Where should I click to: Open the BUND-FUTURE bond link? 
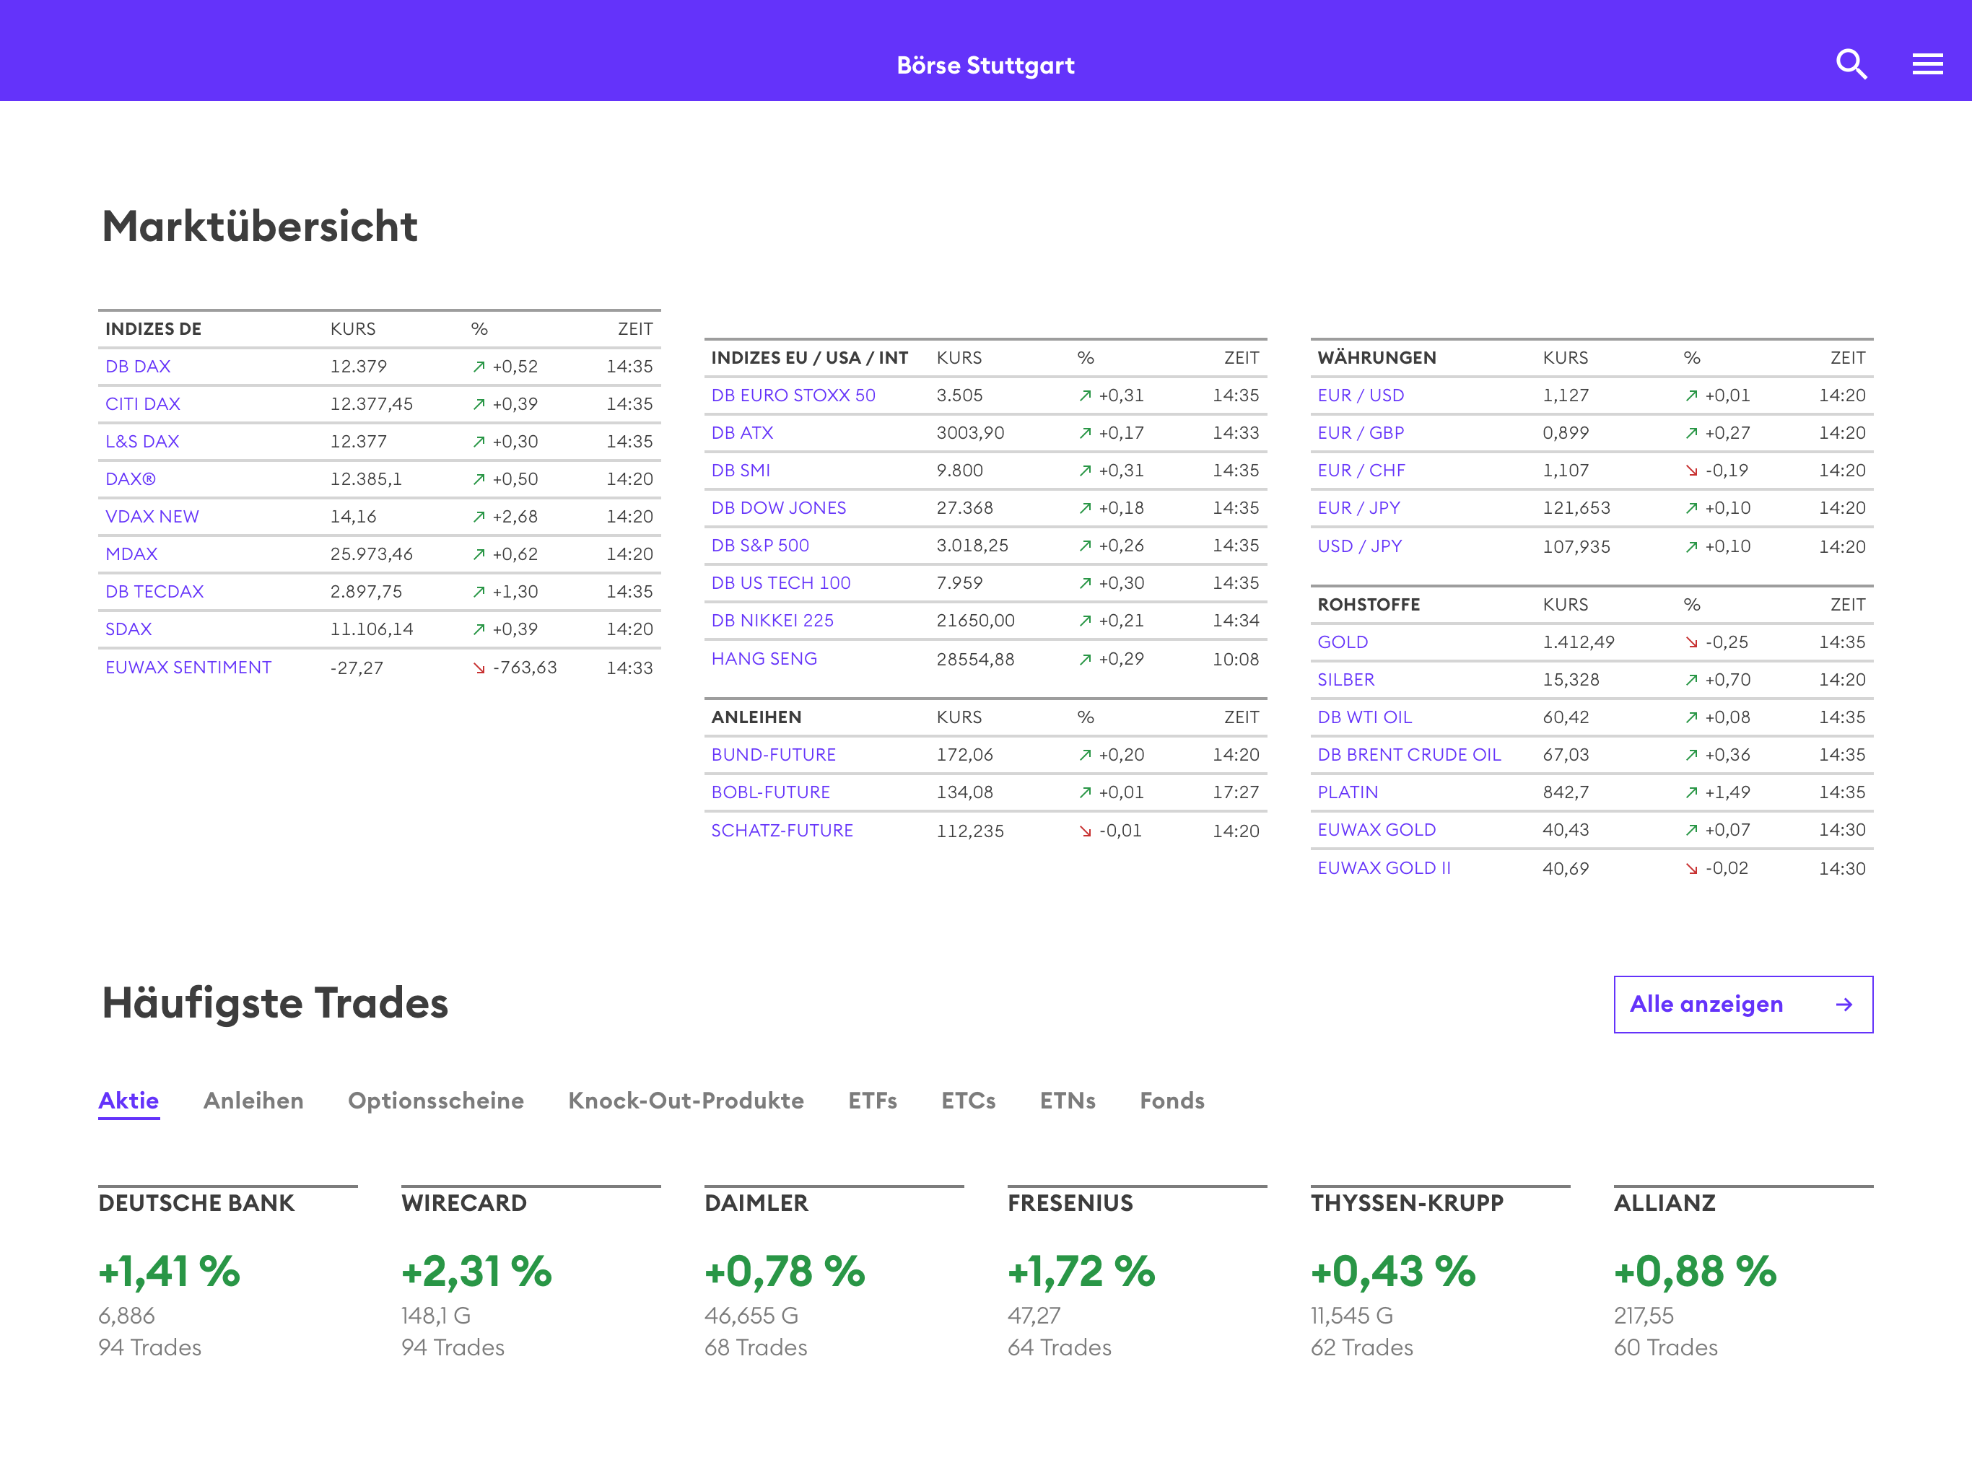pos(774,754)
